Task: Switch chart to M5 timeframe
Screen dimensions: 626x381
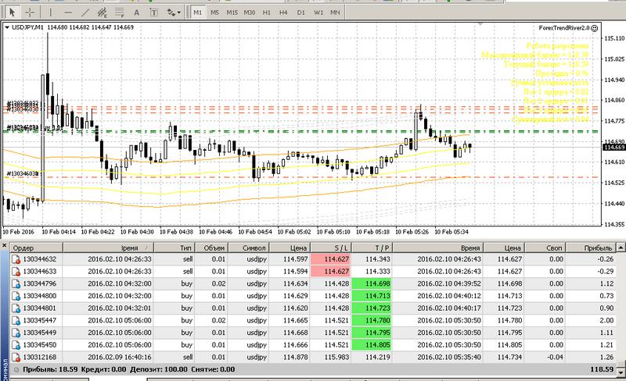Action: [214, 12]
